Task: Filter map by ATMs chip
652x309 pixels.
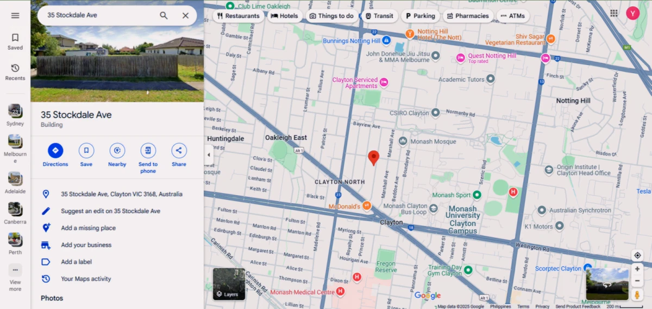Action: [x=512, y=16]
